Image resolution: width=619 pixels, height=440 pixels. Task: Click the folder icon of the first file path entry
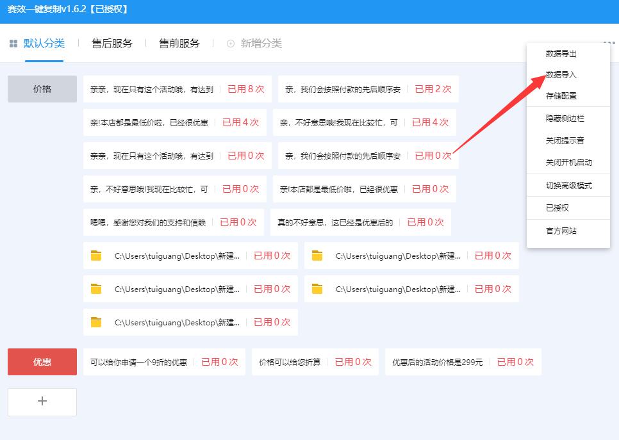click(95, 255)
